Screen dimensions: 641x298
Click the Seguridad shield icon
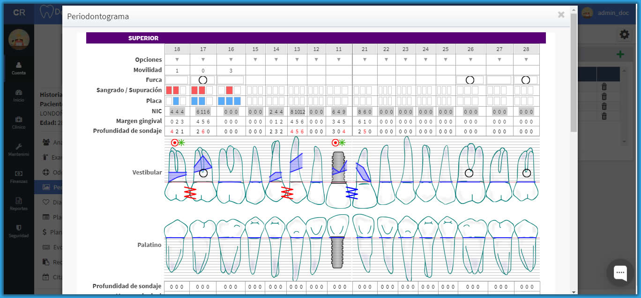tap(19, 228)
